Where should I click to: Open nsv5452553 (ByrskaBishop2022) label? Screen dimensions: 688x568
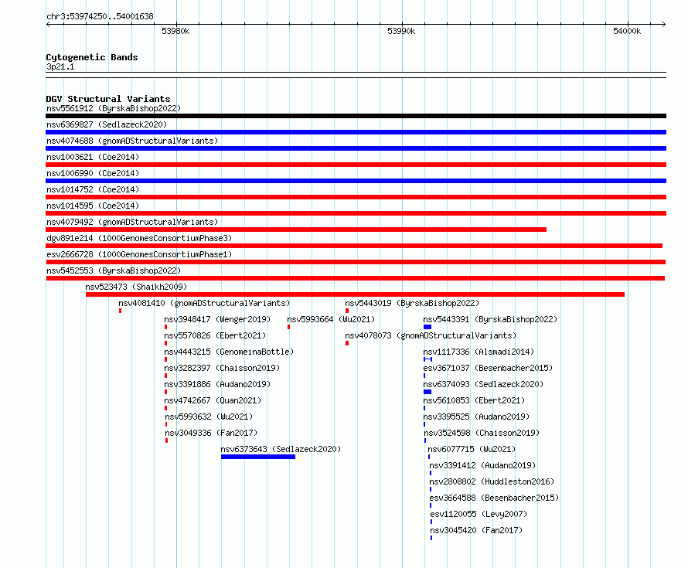point(114,270)
